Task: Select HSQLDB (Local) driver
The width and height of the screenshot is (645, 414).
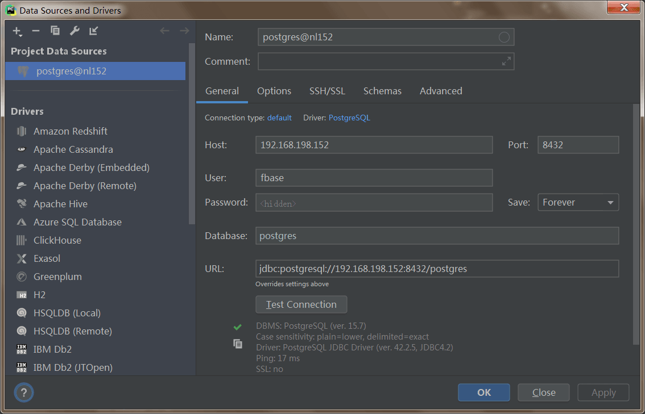Action: (x=96, y=313)
